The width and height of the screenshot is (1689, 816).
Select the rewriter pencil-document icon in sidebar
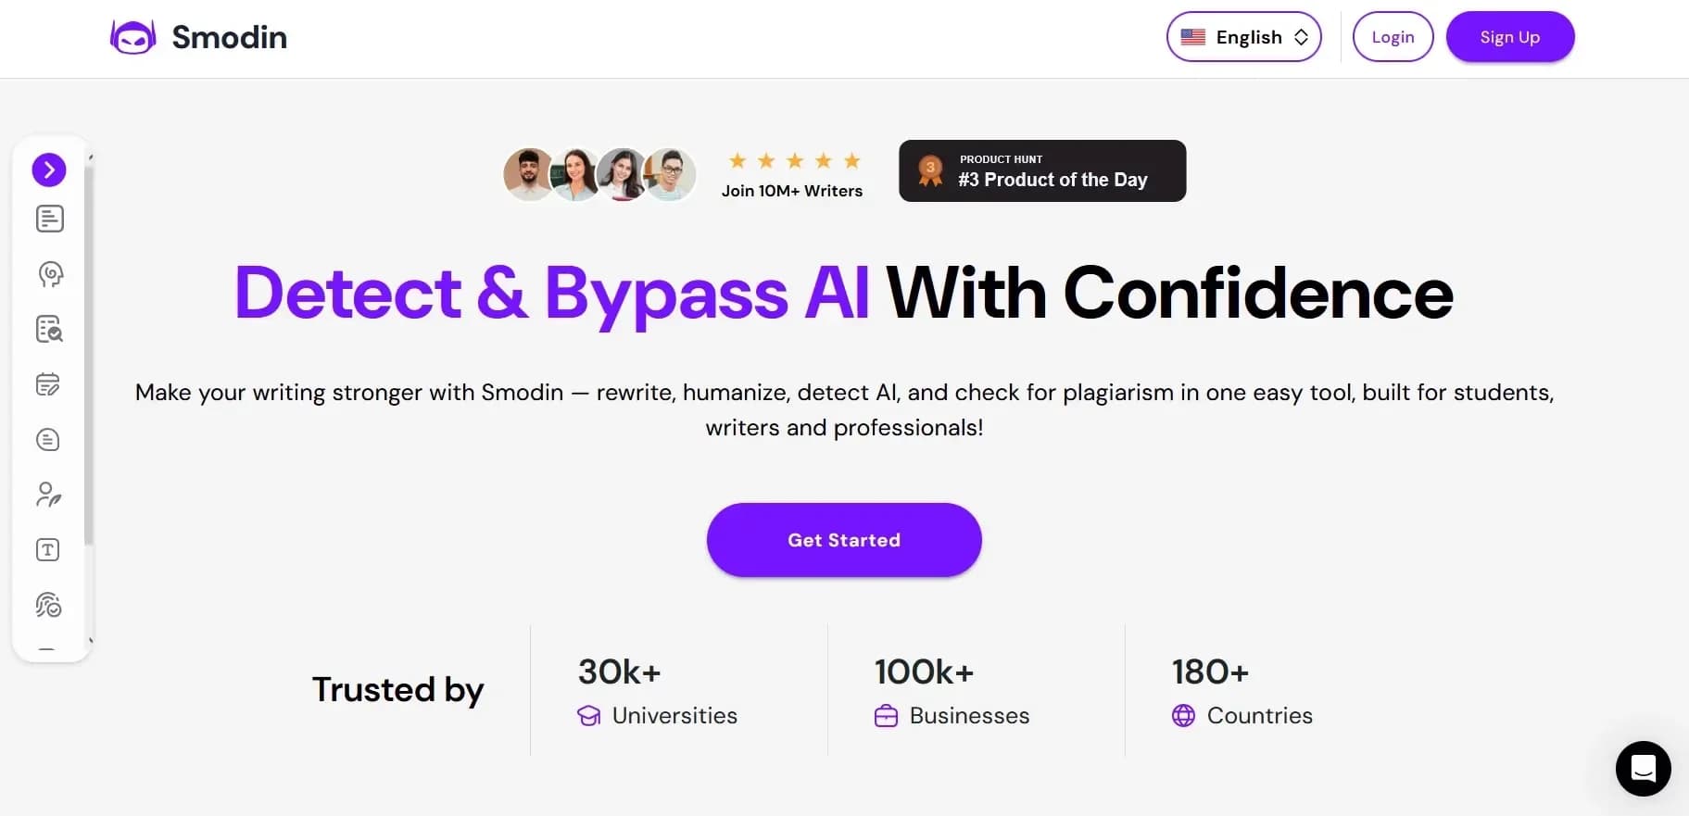49,384
